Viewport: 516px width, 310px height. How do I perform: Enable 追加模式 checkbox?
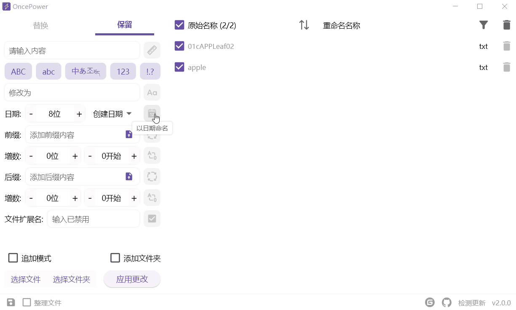coord(13,258)
